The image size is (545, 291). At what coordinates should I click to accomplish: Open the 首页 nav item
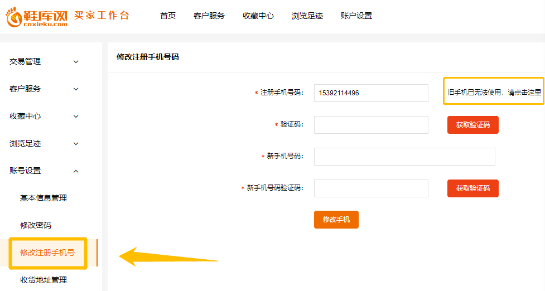click(168, 16)
